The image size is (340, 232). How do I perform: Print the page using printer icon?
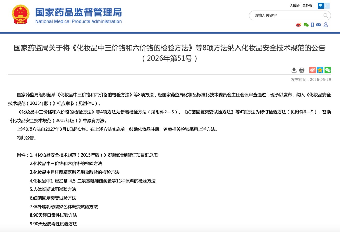pos(302,70)
